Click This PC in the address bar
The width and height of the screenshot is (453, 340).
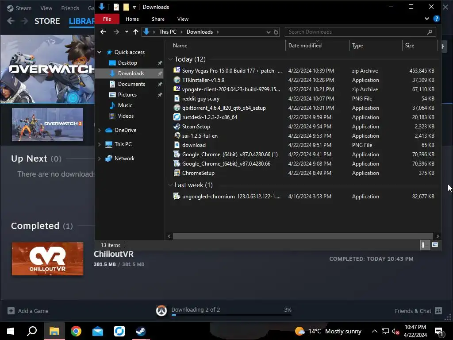pos(168,32)
